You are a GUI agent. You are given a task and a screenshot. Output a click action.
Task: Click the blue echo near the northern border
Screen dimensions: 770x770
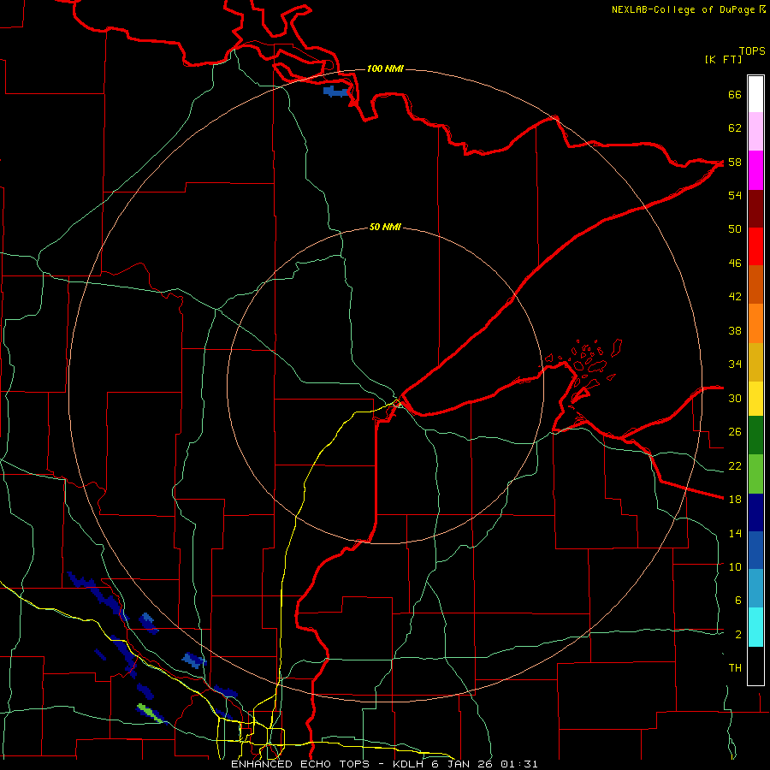click(x=335, y=92)
